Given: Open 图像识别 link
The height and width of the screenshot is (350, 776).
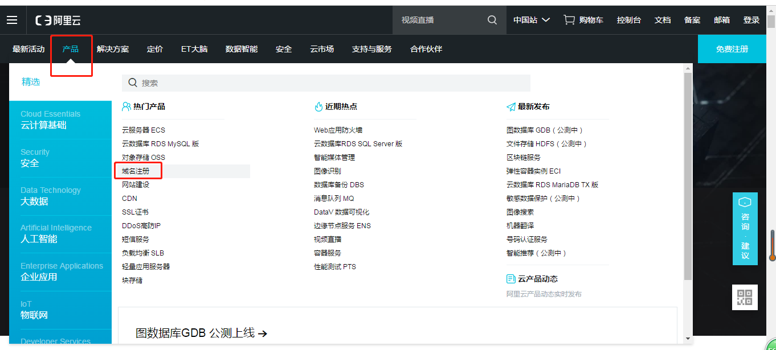Looking at the screenshot, I should tap(328, 171).
